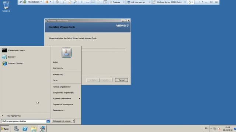The height and width of the screenshot is (132, 236).
Task: Open the arrow next to Завершение сеанса
Action: point(73,121)
